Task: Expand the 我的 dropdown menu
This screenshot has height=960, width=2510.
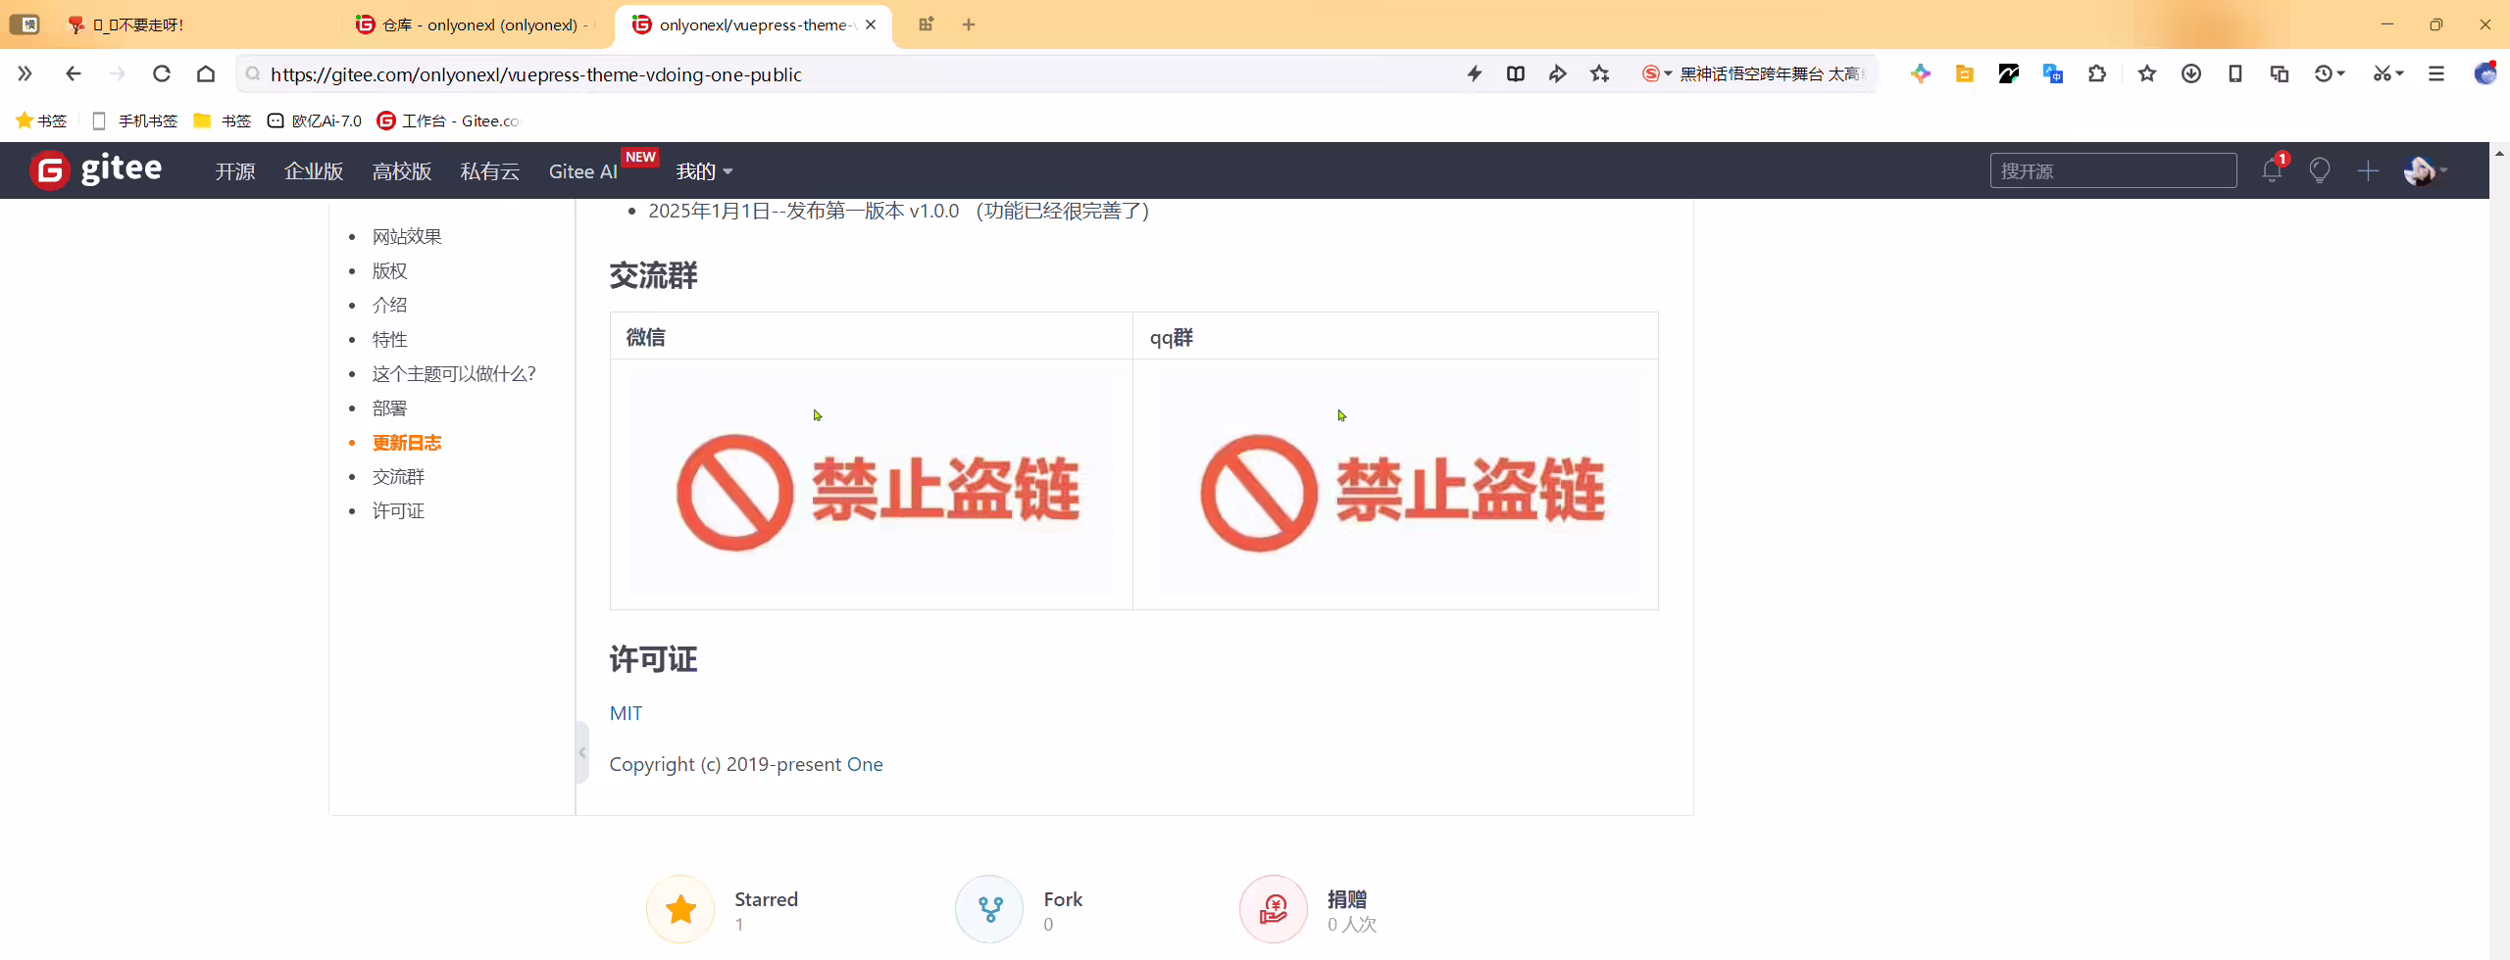Action: click(704, 171)
